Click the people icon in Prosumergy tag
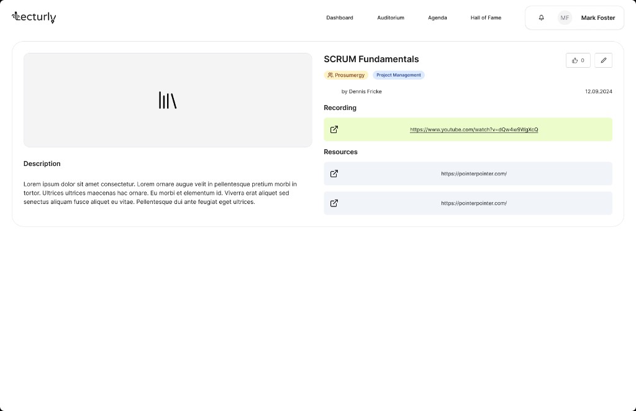This screenshot has width=636, height=411. 330,75
